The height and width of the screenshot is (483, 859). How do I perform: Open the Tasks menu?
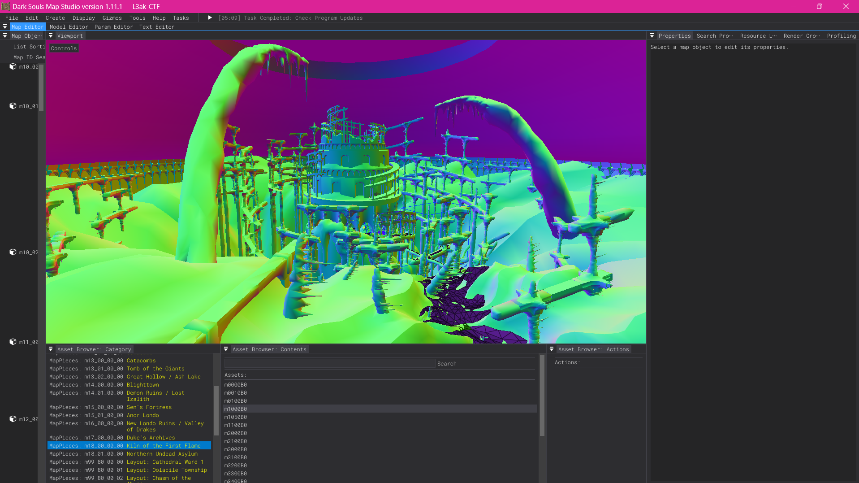pyautogui.click(x=181, y=18)
